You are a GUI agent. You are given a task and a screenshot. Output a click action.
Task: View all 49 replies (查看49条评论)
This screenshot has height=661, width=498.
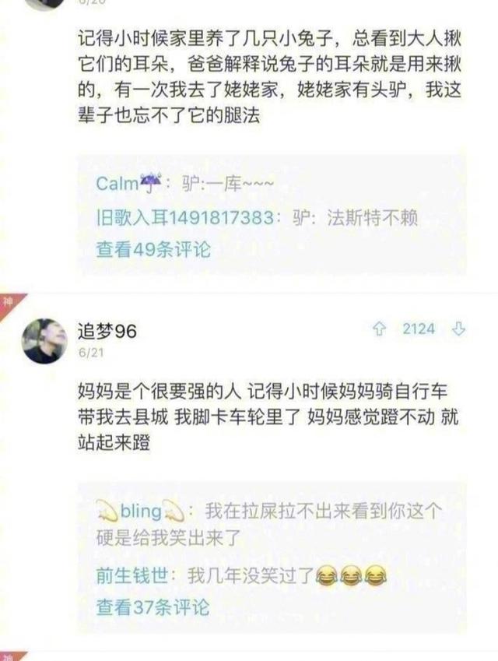pos(153,250)
